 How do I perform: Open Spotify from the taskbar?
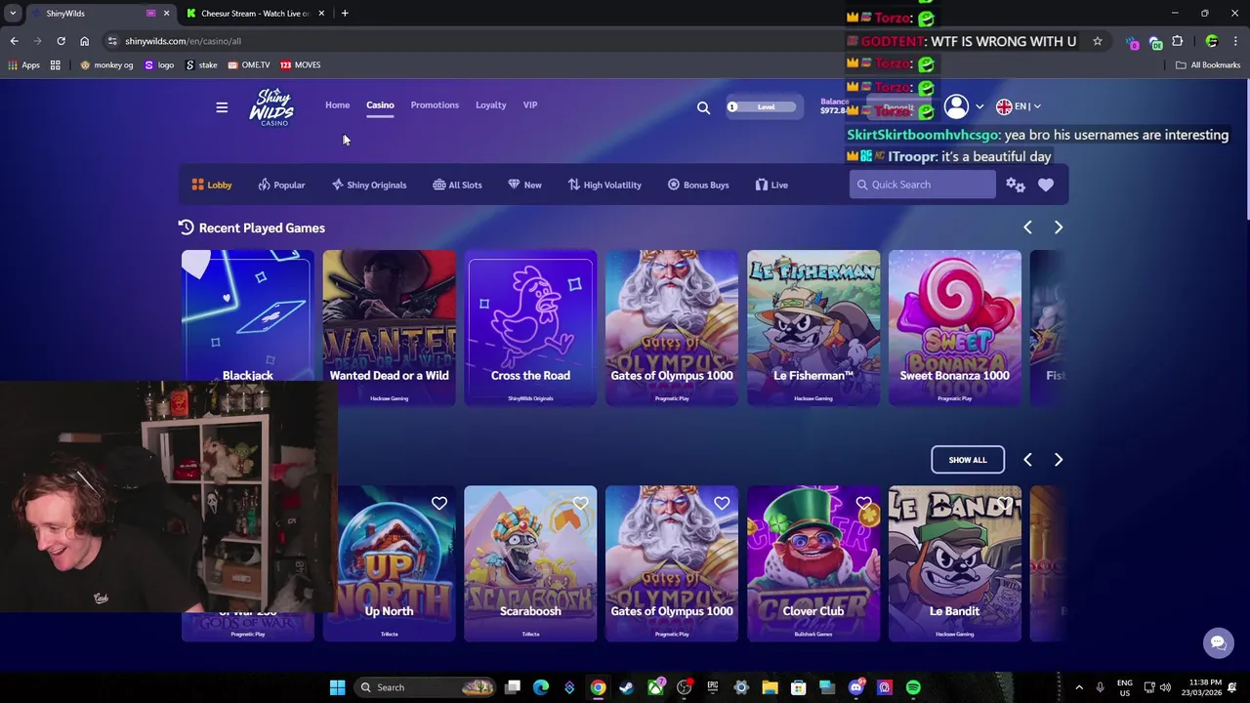pos(913,687)
